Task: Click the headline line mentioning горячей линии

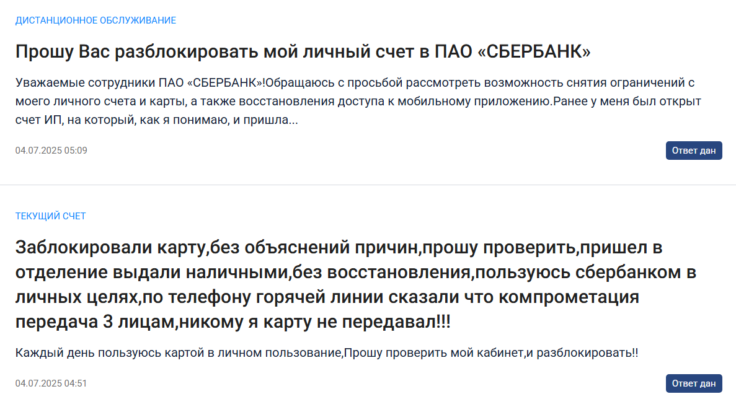Action: tap(327, 297)
